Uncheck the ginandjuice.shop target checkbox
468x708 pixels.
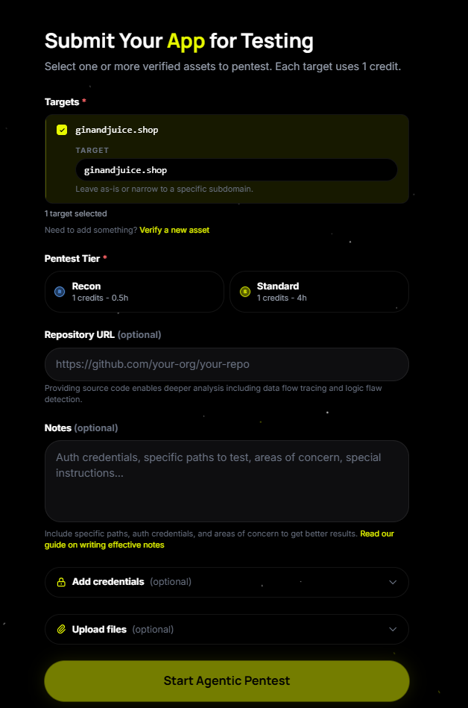(x=62, y=130)
